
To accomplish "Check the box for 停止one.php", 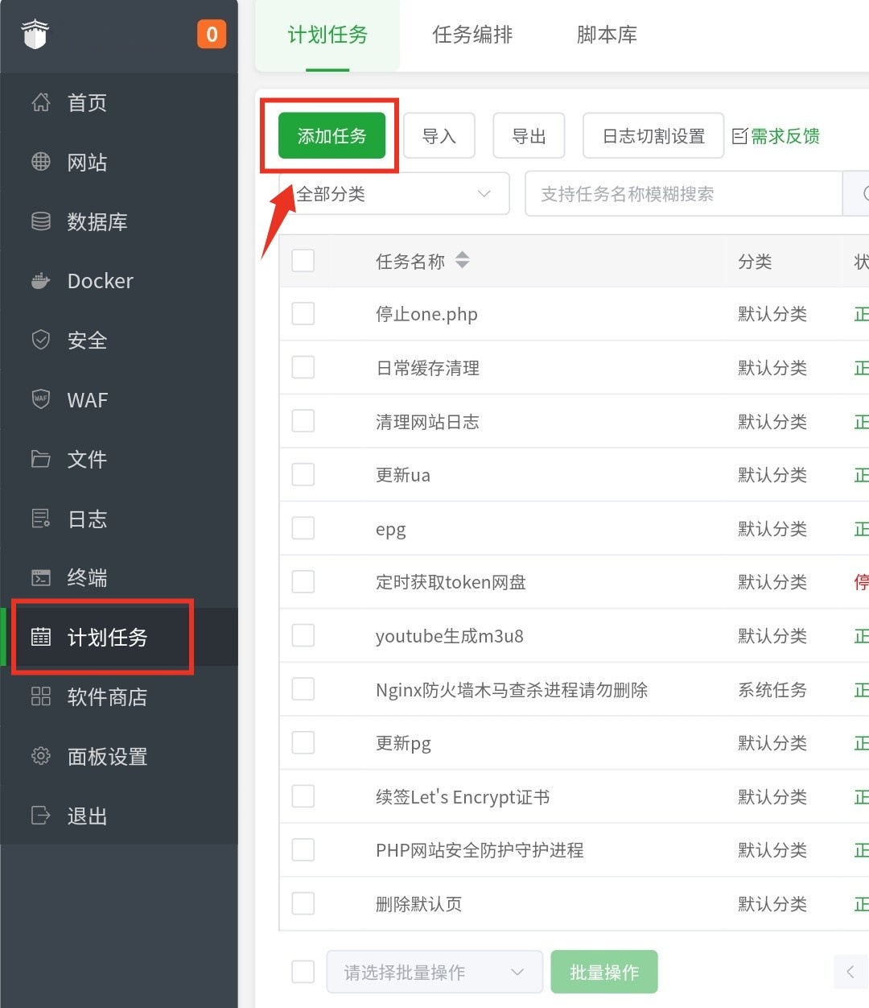I will 303,313.
